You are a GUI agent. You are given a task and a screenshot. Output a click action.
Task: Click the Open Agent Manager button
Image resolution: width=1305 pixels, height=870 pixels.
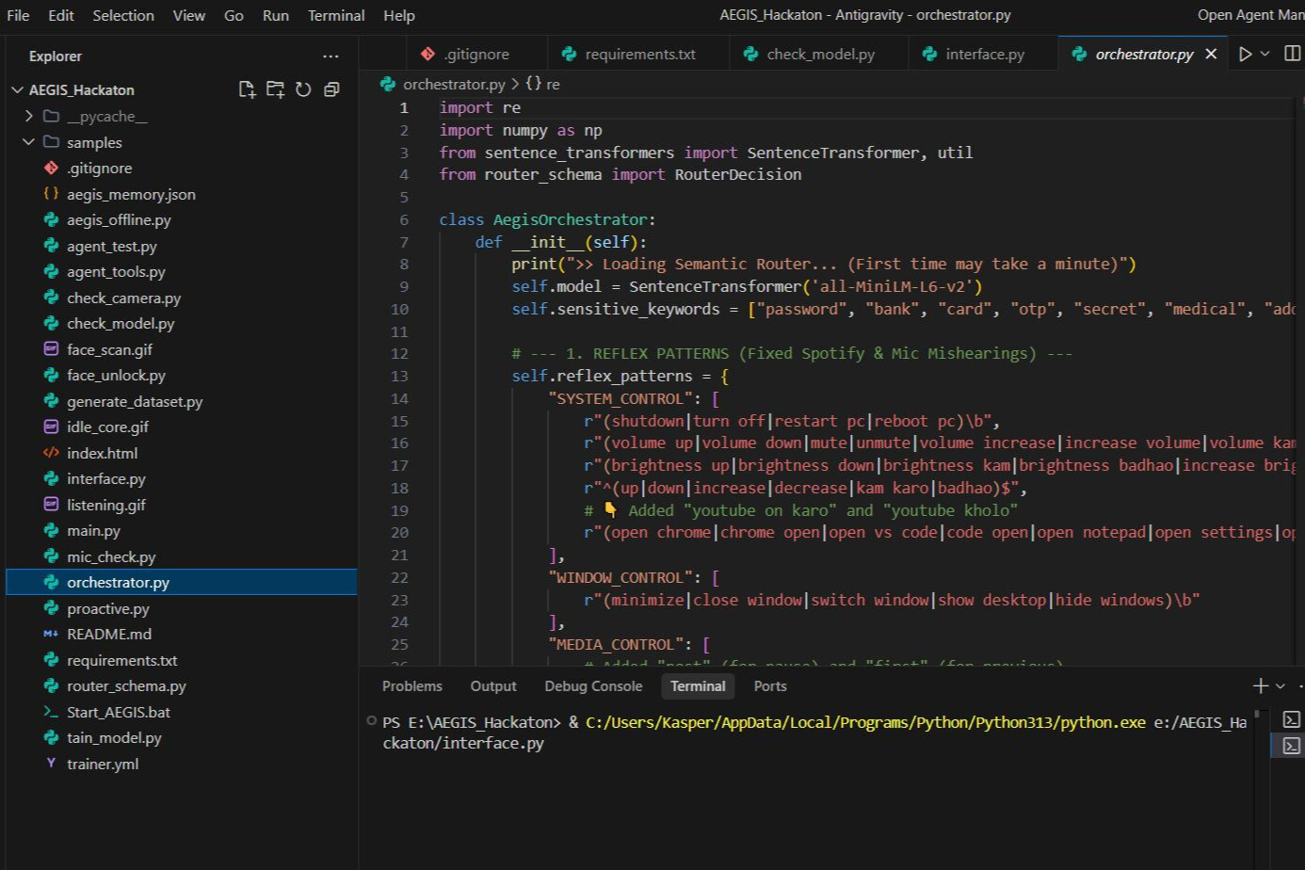1249,15
